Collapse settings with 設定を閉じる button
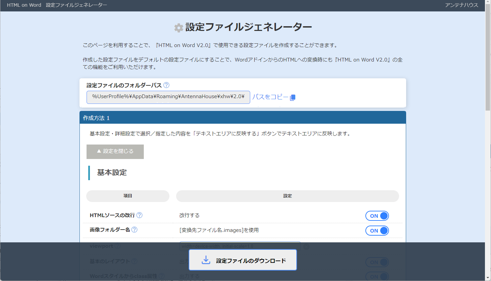 click(x=115, y=152)
